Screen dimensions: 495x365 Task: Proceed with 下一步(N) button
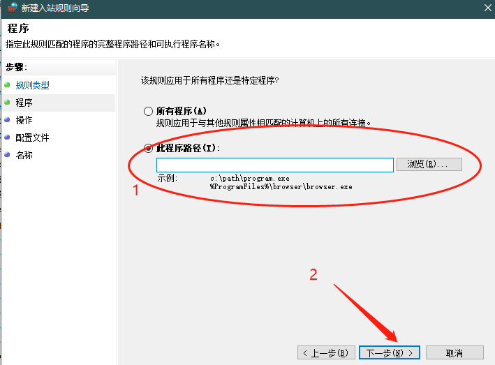pos(390,352)
